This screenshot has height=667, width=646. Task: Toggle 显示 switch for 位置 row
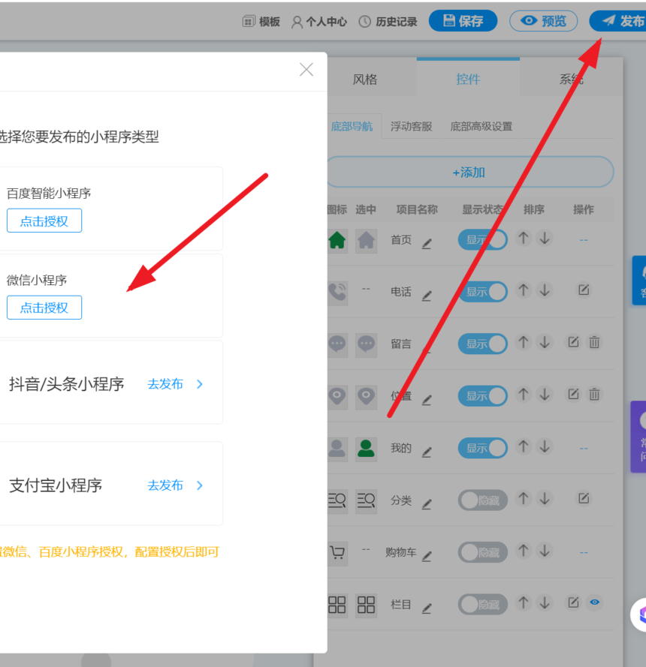(x=483, y=396)
